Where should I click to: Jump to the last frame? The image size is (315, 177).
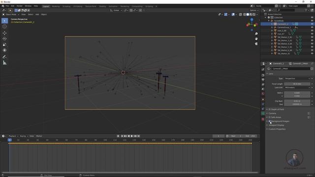[x=139, y=136]
